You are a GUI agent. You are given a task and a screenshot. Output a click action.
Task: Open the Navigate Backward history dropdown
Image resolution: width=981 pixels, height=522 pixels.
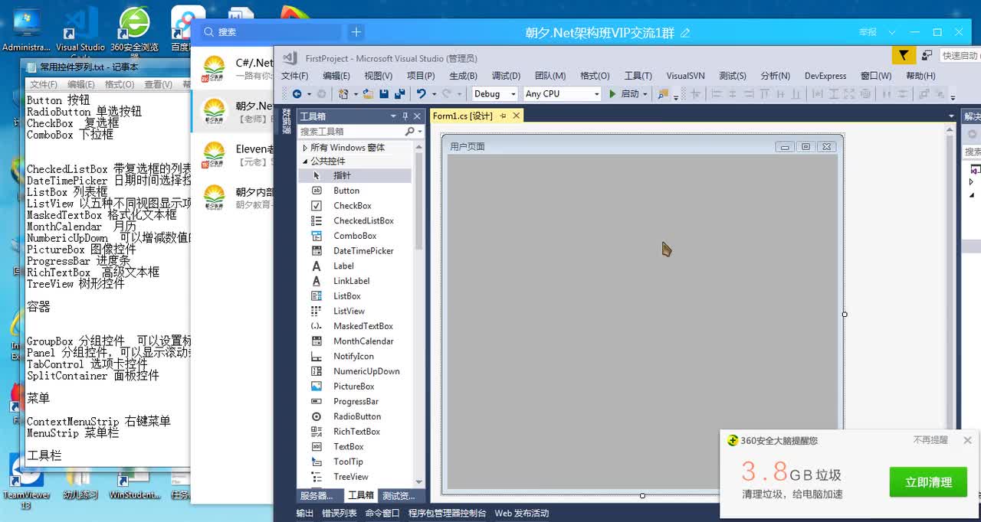click(309, 94)
